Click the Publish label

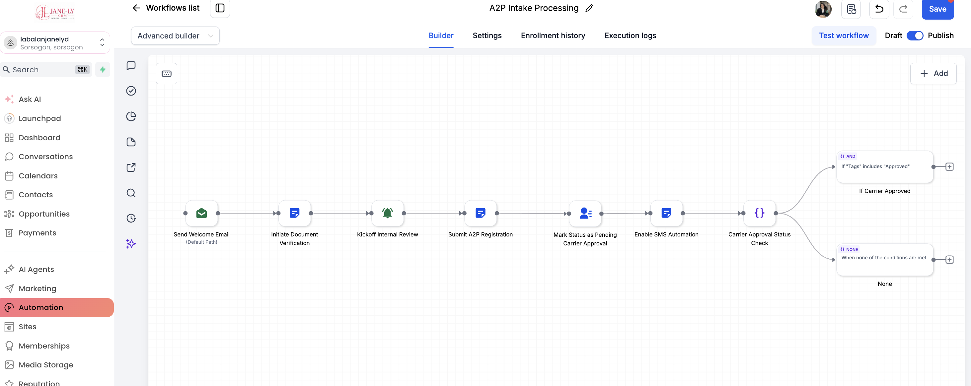click(x=940, y=35)
